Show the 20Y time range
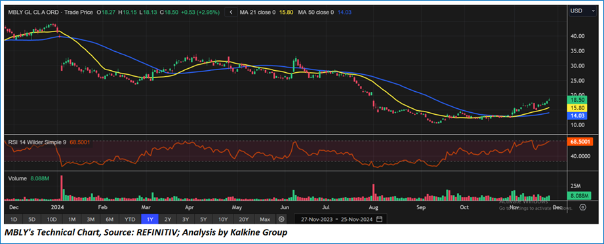 tap(243, 219)
